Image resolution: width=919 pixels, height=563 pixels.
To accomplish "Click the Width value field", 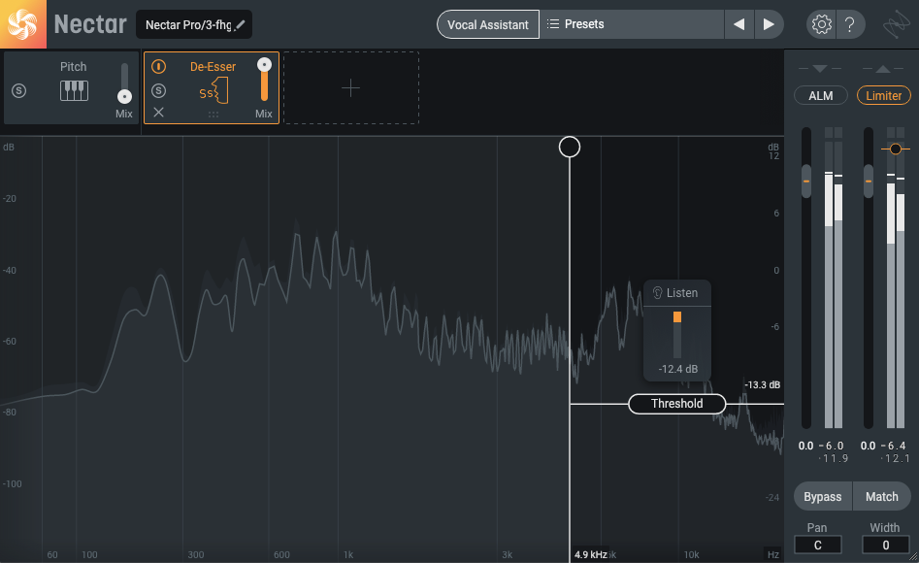I will point(886,545).
